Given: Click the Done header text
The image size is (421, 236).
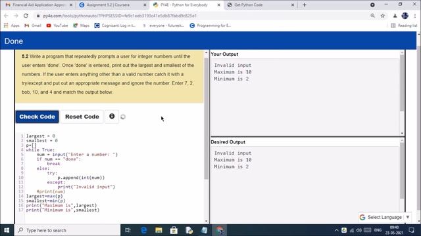Looking at the screenshot, I should click(x=14, y=41).
